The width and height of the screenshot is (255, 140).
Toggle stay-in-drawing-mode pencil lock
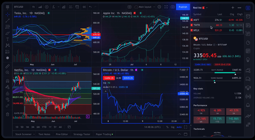(x=7, y=87)
